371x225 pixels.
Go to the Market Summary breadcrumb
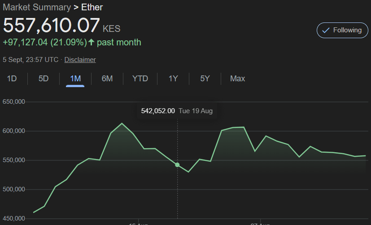[x=36, y=7]
